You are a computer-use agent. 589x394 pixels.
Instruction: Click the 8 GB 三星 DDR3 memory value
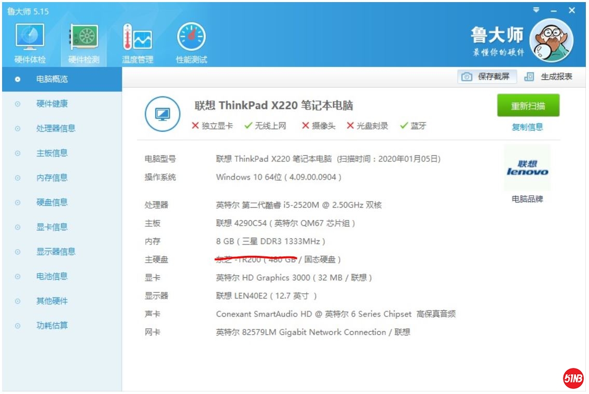click(x=270, y=241)
